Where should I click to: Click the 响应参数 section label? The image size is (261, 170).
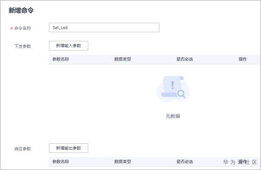click(x=23, y=149)
